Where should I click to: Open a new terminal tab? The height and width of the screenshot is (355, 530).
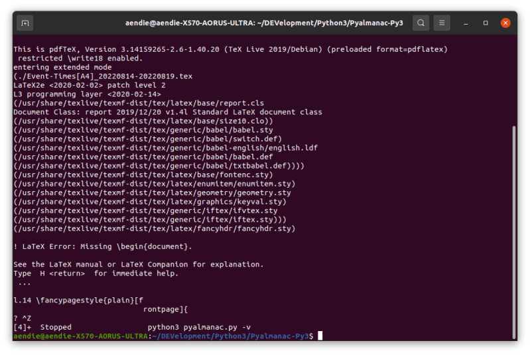point(25,23)
